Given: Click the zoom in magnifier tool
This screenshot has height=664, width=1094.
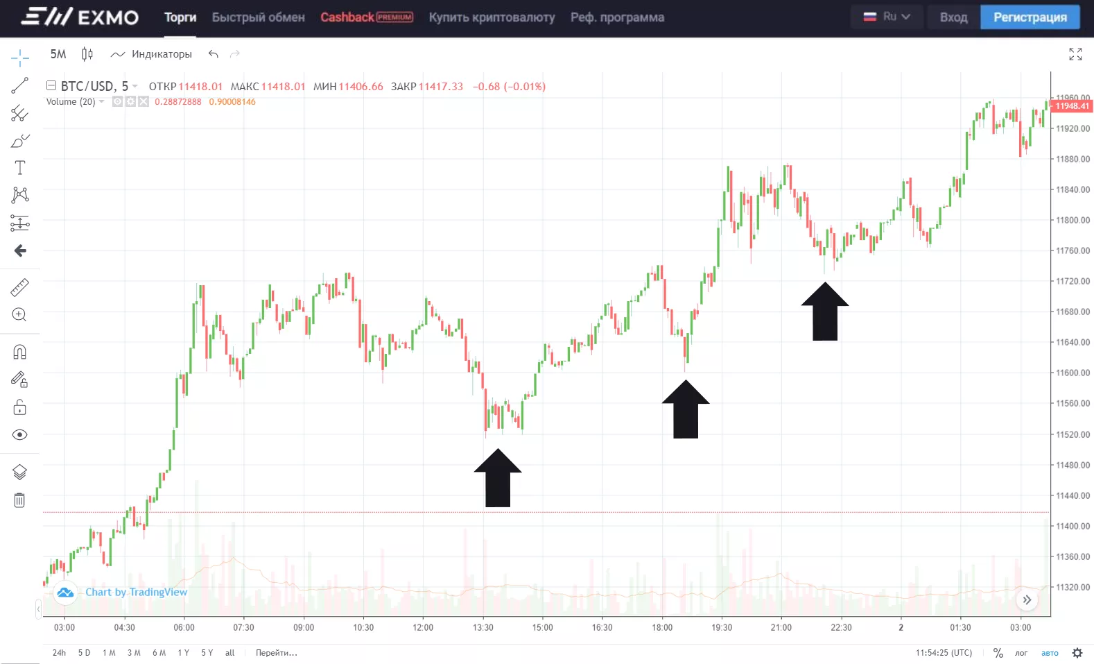Looking at the screenshot, I should coord(19,315).
